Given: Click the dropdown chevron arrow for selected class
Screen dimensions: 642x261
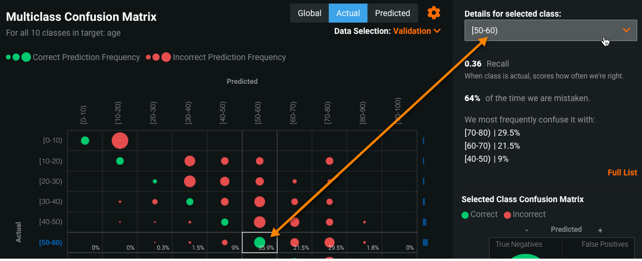Looking at the screenshot, I should click(x=626, y=30).
